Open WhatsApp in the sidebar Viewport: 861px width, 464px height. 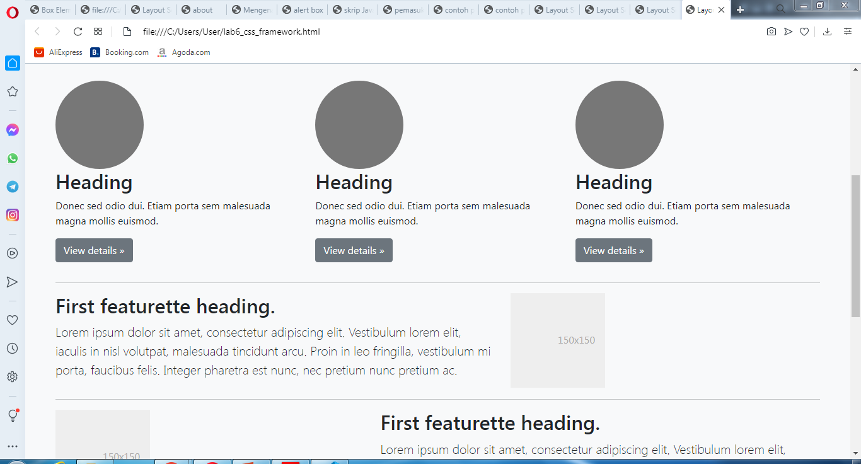(x=12, y=158)
